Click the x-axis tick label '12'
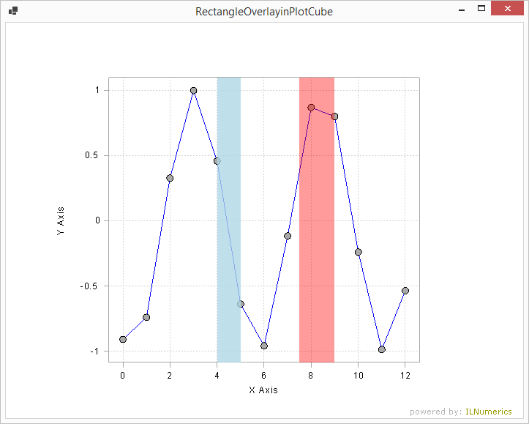Screen dimensions: 529x424 tap(405, 376)
